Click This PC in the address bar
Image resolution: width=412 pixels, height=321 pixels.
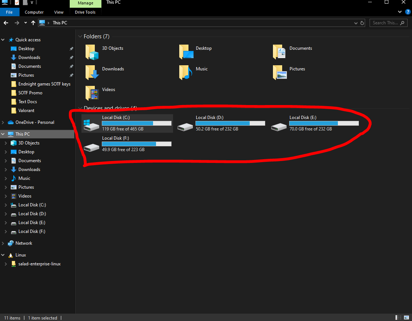(x=60, y=23)
